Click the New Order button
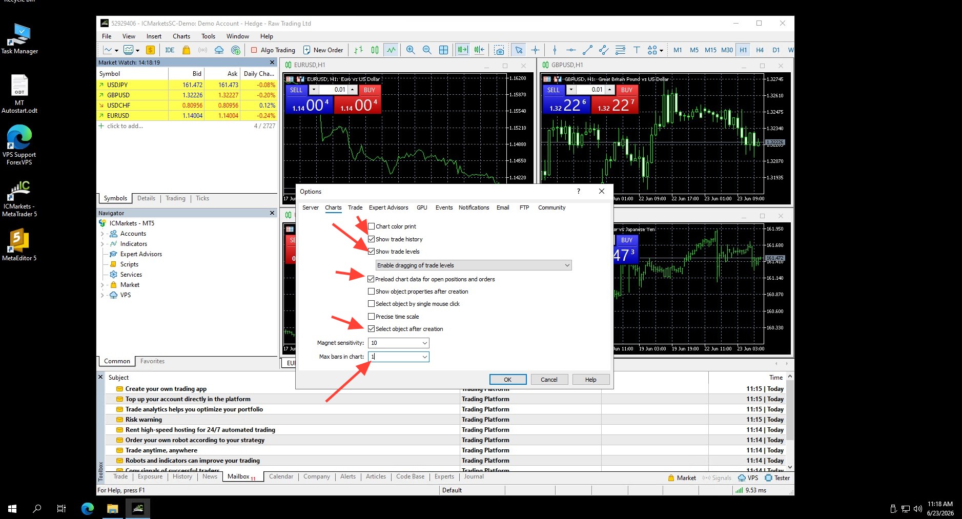The height and width of the screenshot is (519, 962). pos(323,50)
